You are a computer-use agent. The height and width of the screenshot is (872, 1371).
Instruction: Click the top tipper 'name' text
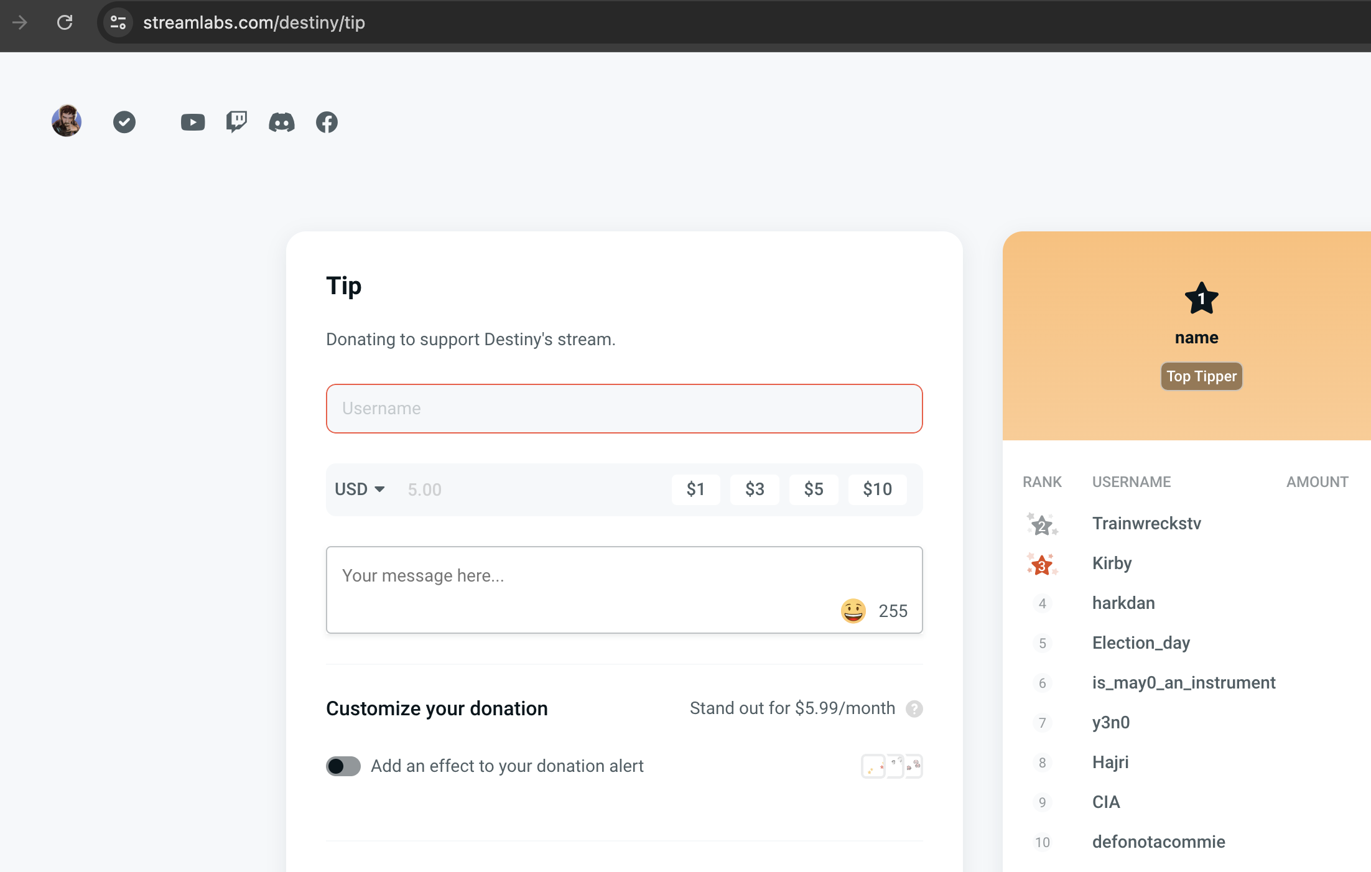pyautogui.click(x=1197, y=338)
